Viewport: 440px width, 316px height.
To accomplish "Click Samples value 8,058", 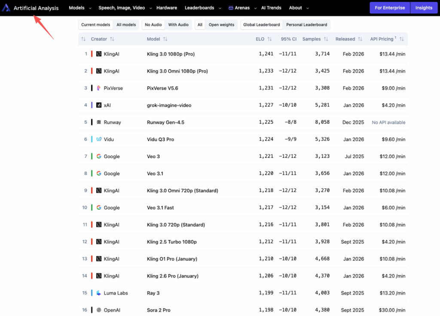I will (322, 122).
